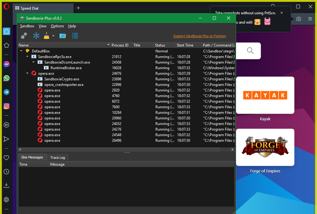The width and height of the screenshot is (317, 214).
Task: Select the RuntimeBroker.exe process row
Action: (66, 68)
